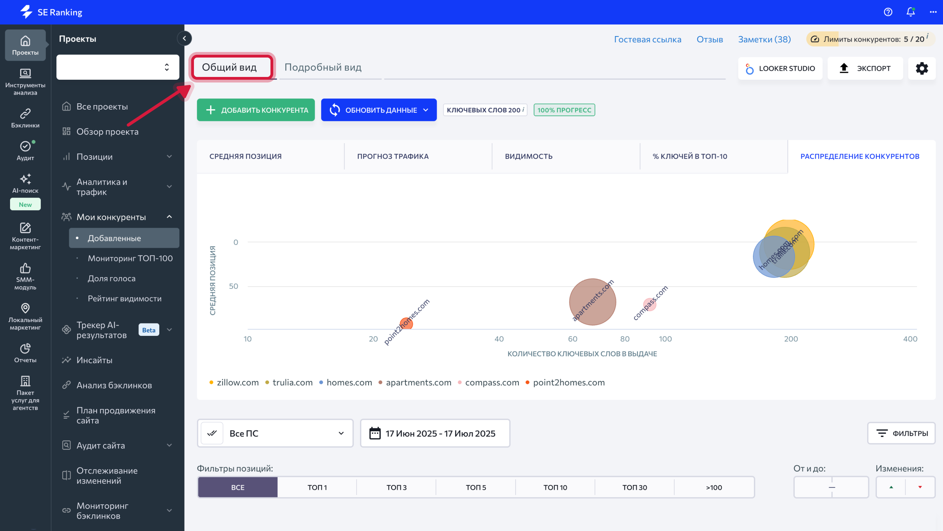The height and width of the screenshot is (531, 943).
Task: Open the date range picker field
Action: tap(435, 433)
